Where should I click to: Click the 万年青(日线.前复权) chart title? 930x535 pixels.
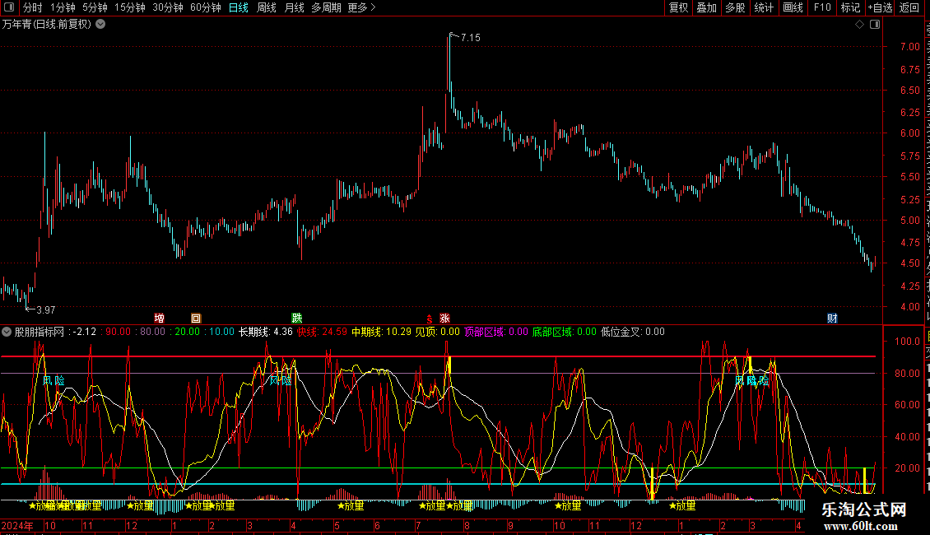pos(47,25)
